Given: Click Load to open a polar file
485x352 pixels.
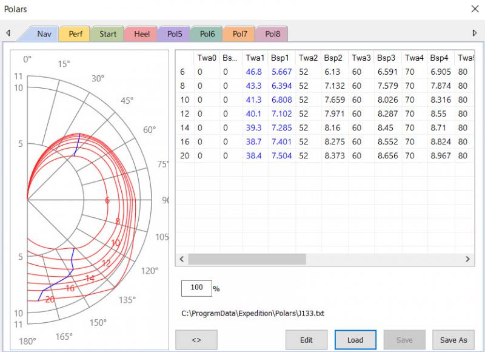Looking at the screenshot, I should pyautogui.click(x=355, y=340).
